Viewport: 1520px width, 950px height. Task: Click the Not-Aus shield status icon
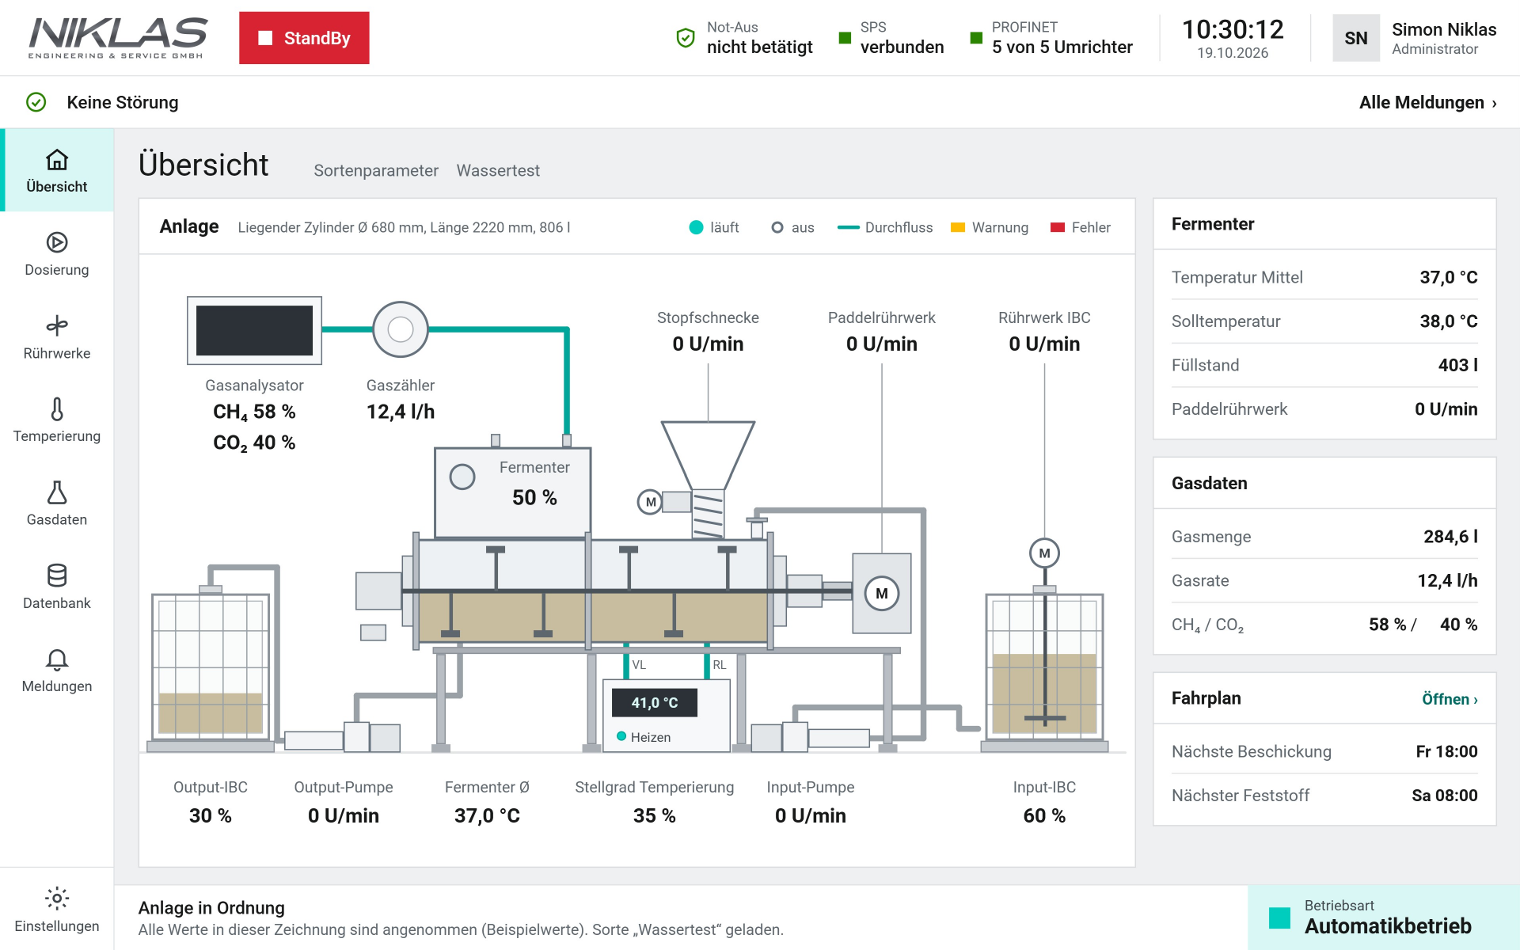(x=686, y=37)
